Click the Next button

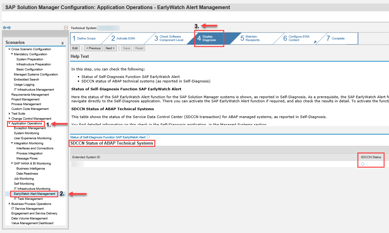pyautogui.click(x=110, y=48)
